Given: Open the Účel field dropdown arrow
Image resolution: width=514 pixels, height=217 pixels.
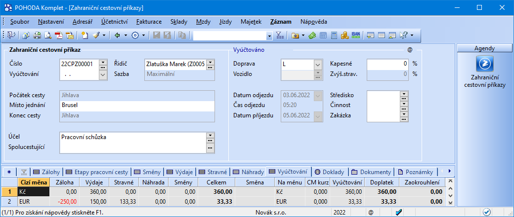Looking at the screenshot, I should point(210,135).
